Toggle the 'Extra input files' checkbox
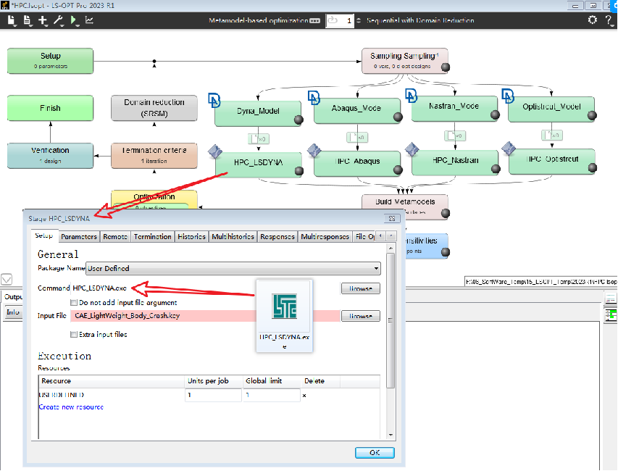The height and width of the screenshot is (471, 618). [x=73, y=335]
